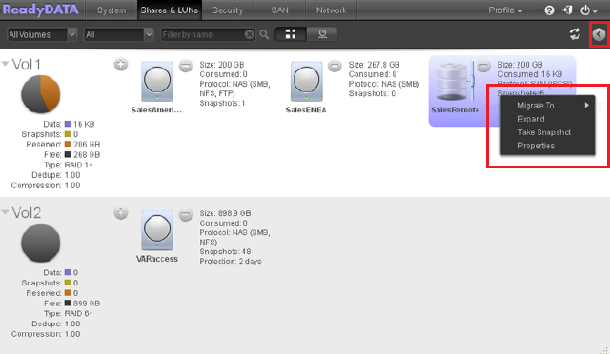Open the System tab

coord(112,10)
